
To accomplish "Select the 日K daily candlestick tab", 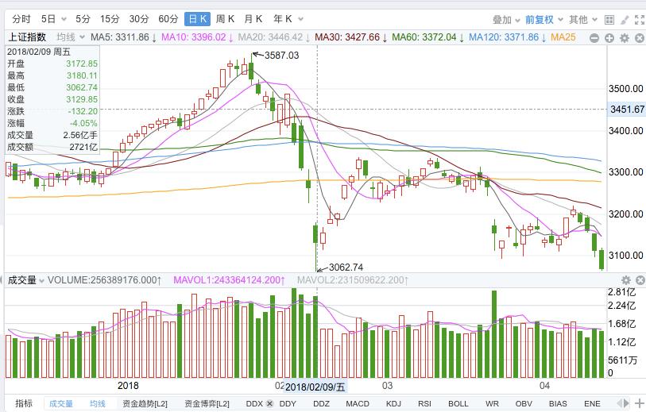I will (197, 19).
